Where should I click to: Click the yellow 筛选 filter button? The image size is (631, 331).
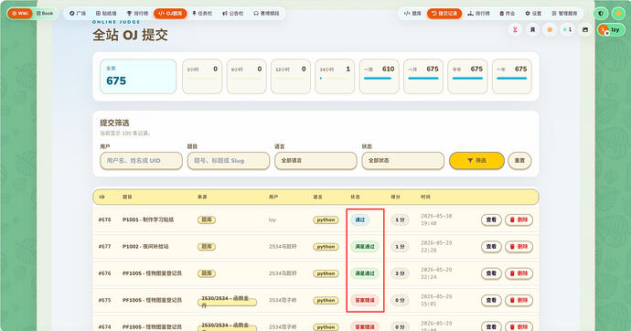tap(476, 161)
